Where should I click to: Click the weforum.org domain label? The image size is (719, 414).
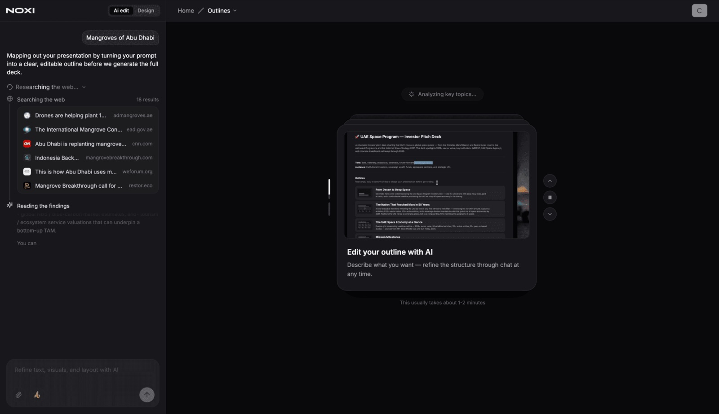137,172
